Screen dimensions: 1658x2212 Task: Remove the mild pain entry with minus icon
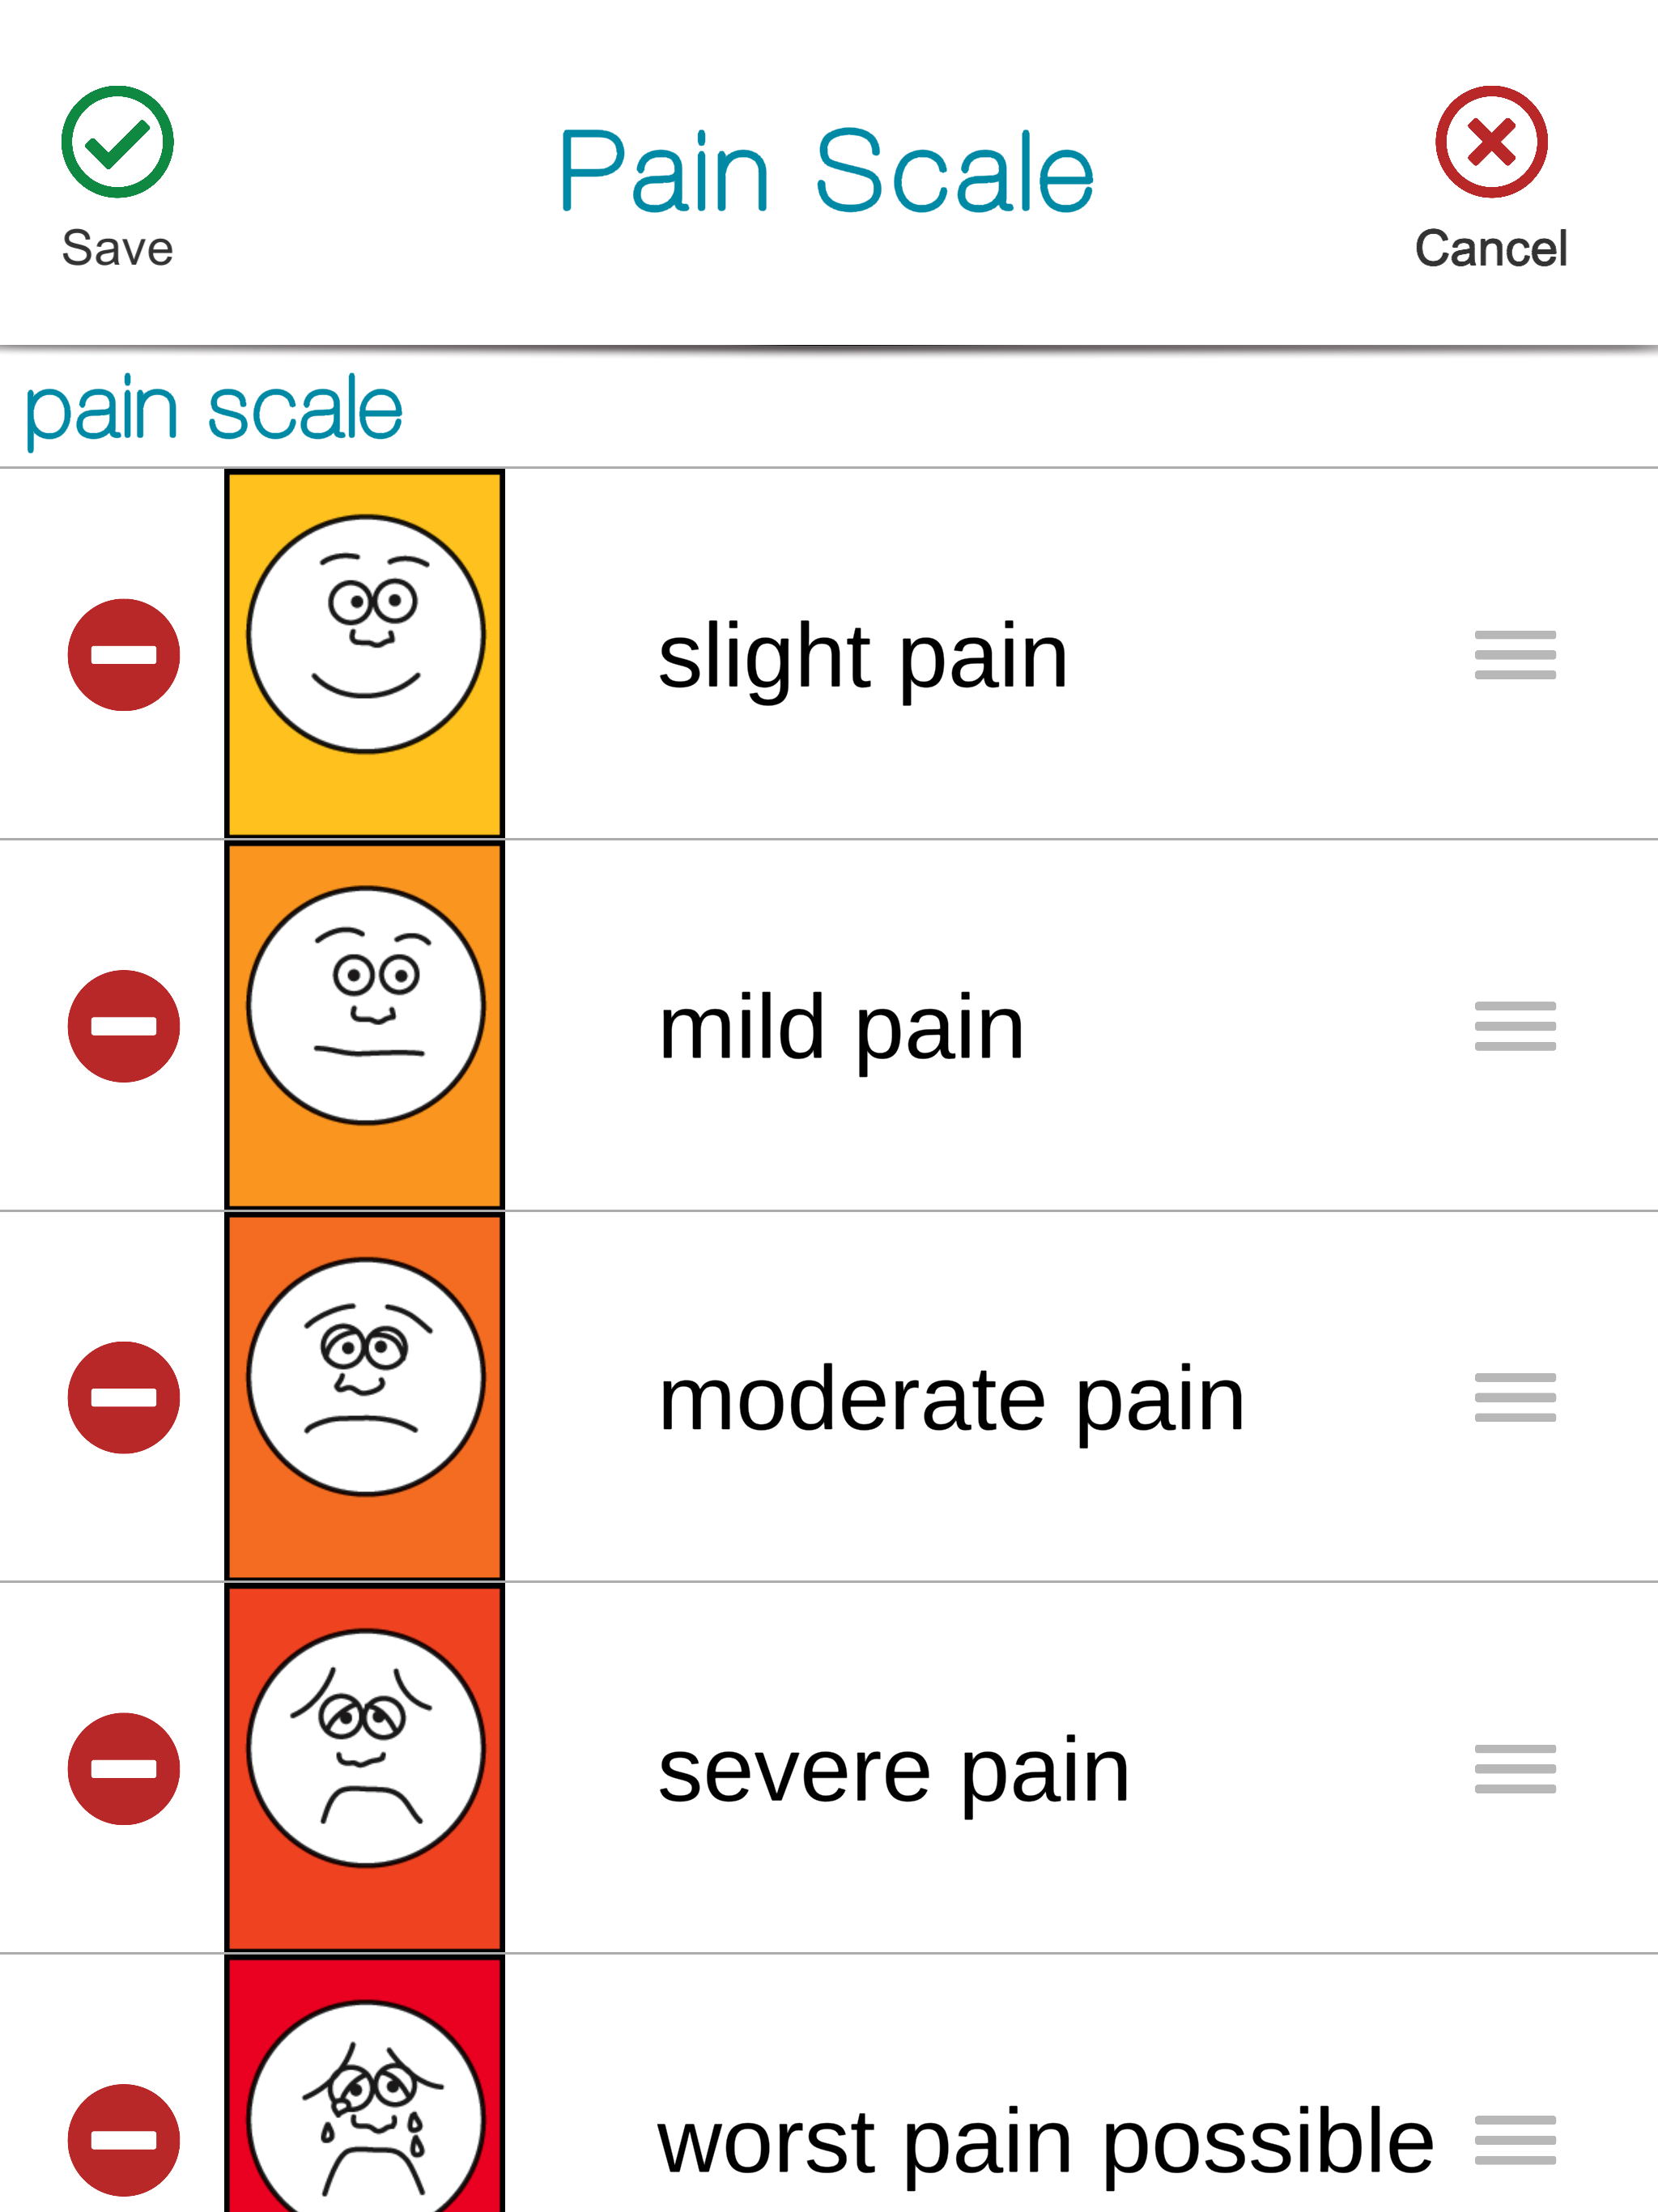click(123, 1024)
